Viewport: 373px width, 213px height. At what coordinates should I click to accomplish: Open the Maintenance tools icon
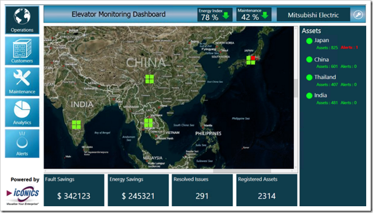22,82
